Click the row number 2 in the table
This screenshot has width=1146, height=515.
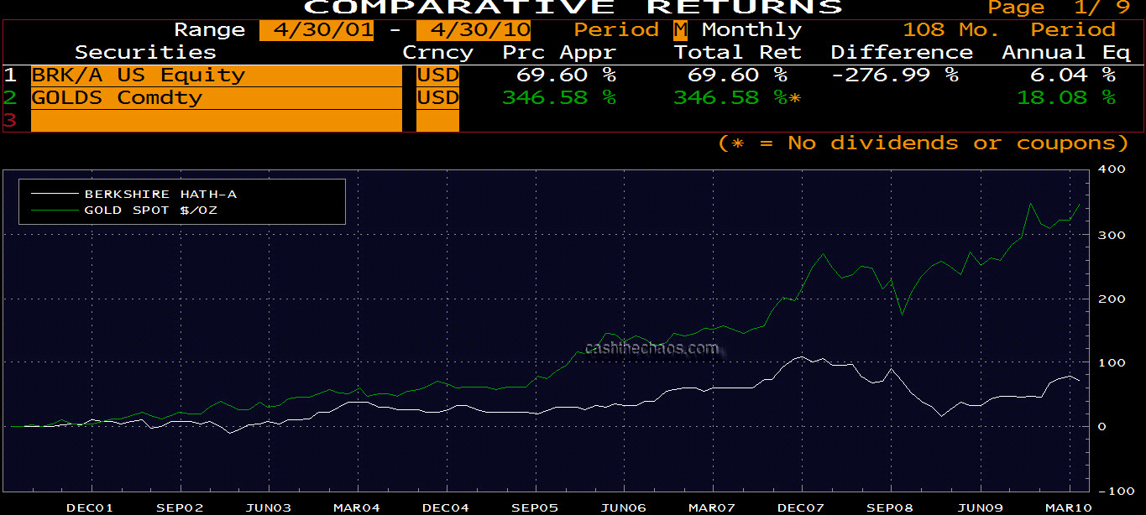(x=9, y=98)
